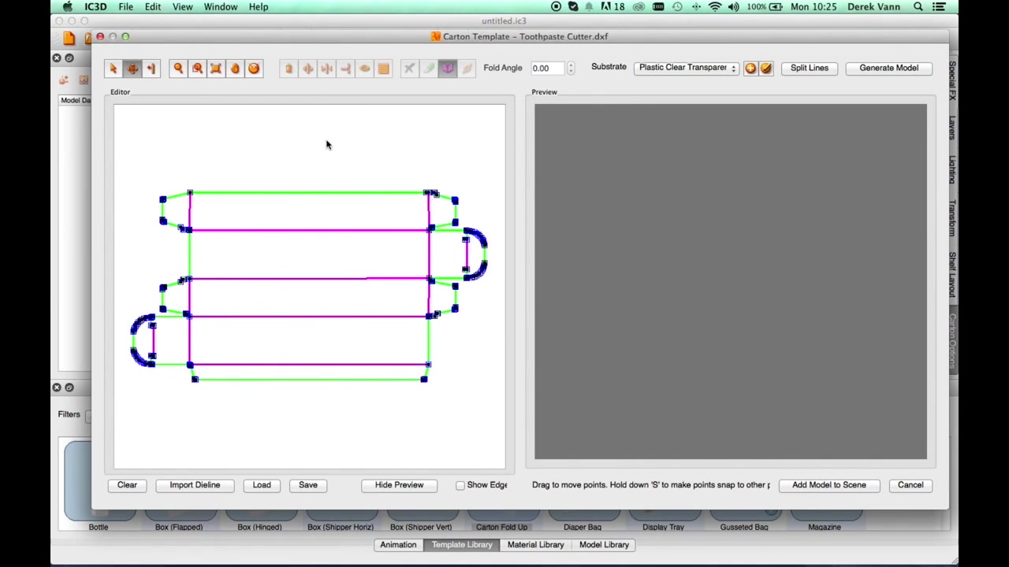Click Split Lines button
The width and height of the screenshot is (1009, 567).
(810, 68)
